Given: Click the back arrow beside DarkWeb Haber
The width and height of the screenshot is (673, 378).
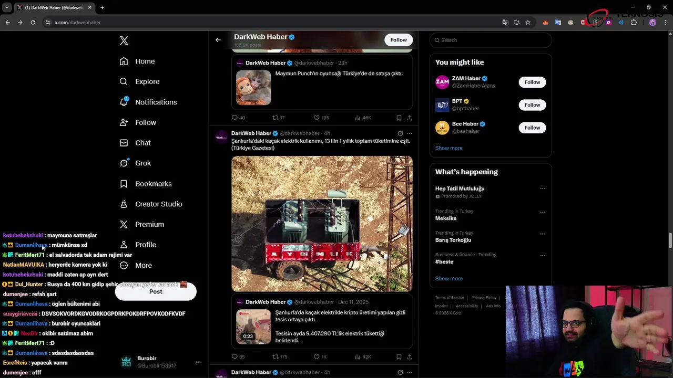Looking at the screenshot, I should point(218,40).
